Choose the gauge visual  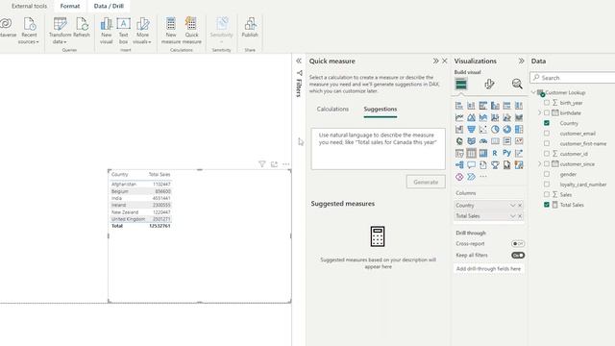[482, 141]
